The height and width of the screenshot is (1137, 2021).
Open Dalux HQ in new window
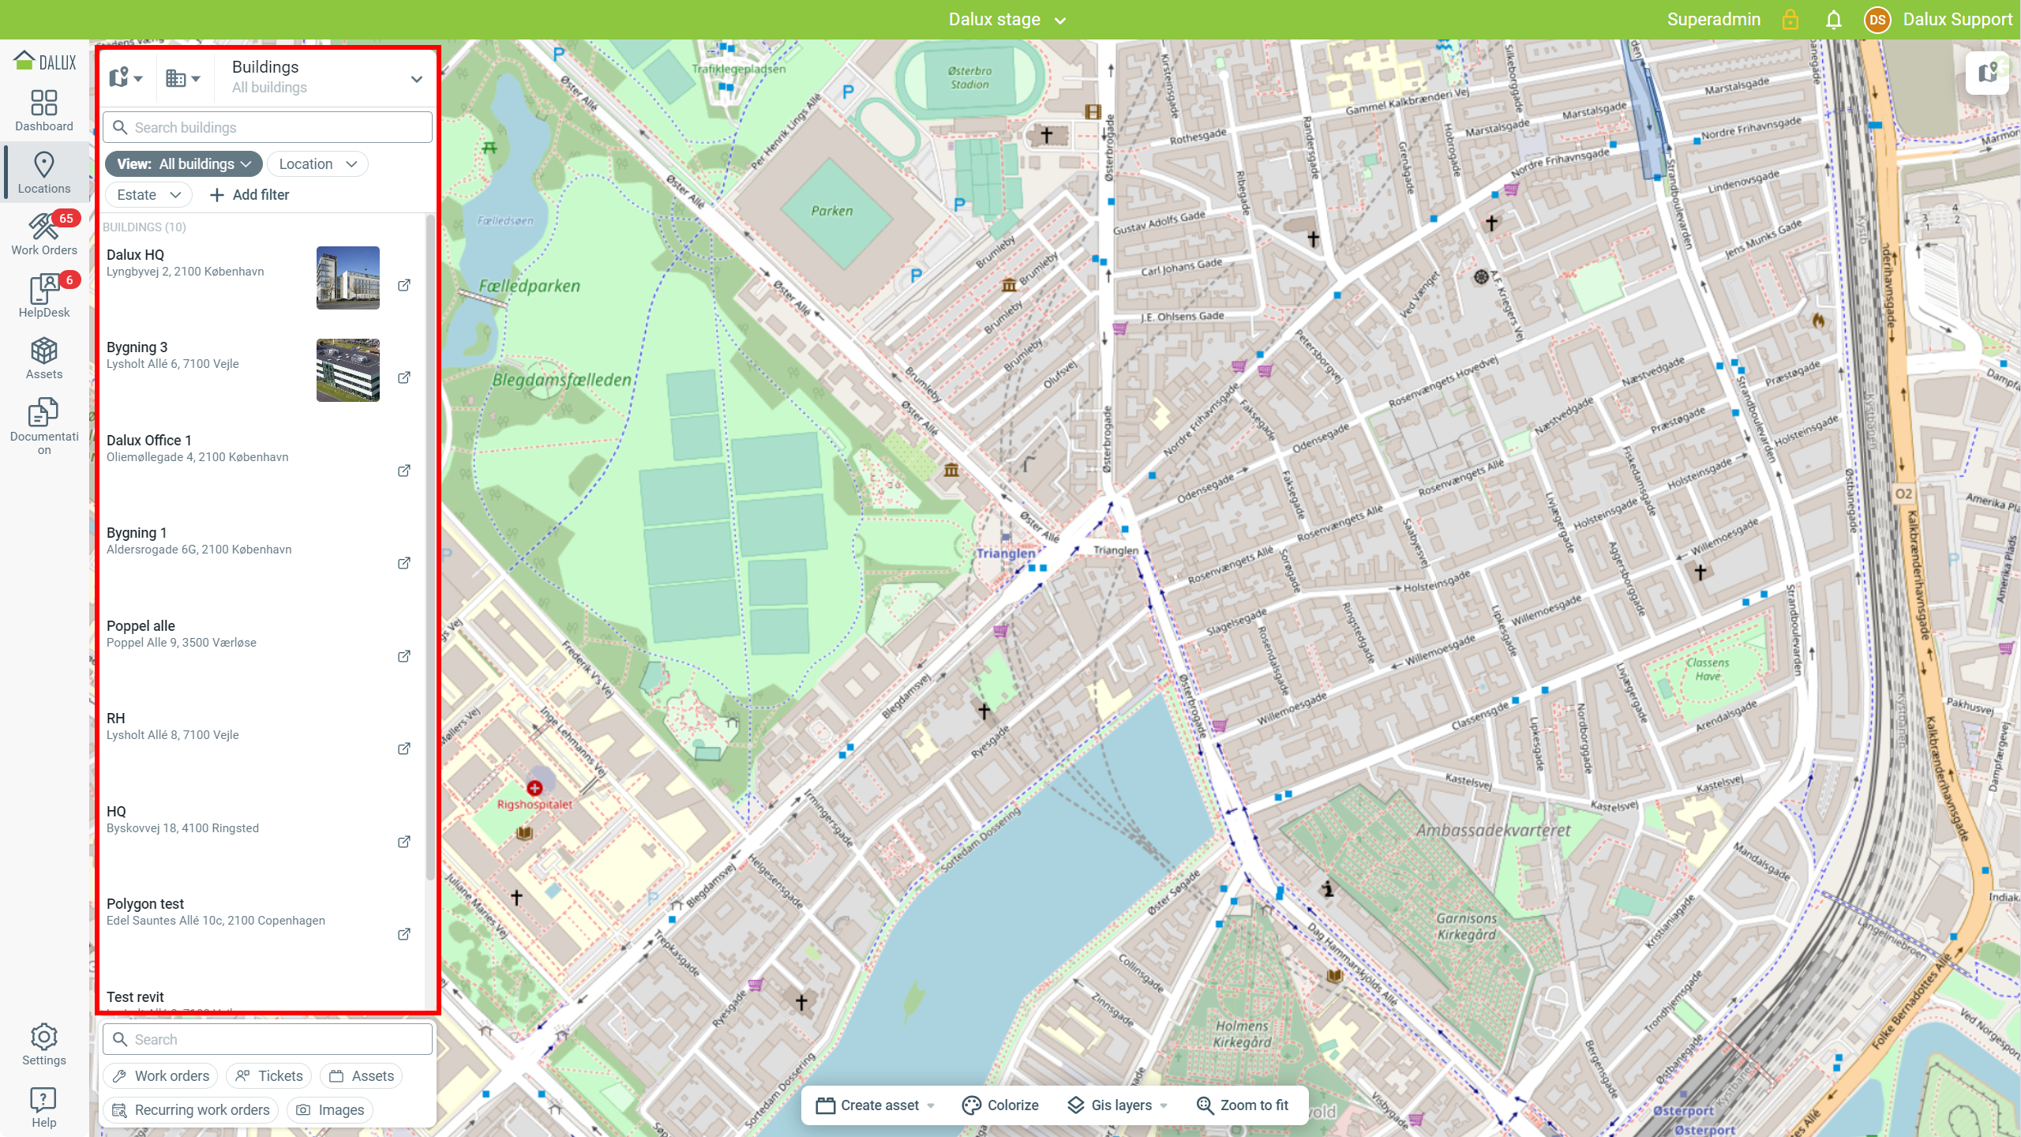tap(403, 285)
